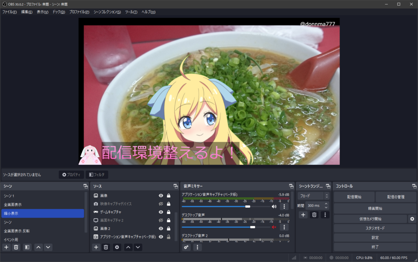
Task: Open the scene filters icon in the Scenes toolbar
Action: tap(27, 247)
